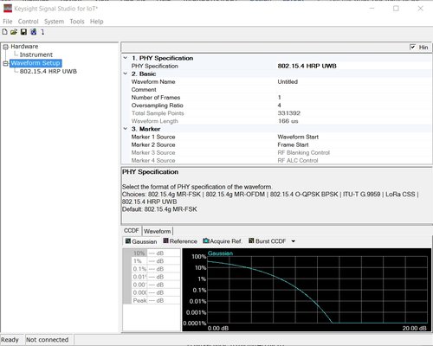Select the Waveform Setup tree item
Screen dimensions: 433x346
click(36, 63)
